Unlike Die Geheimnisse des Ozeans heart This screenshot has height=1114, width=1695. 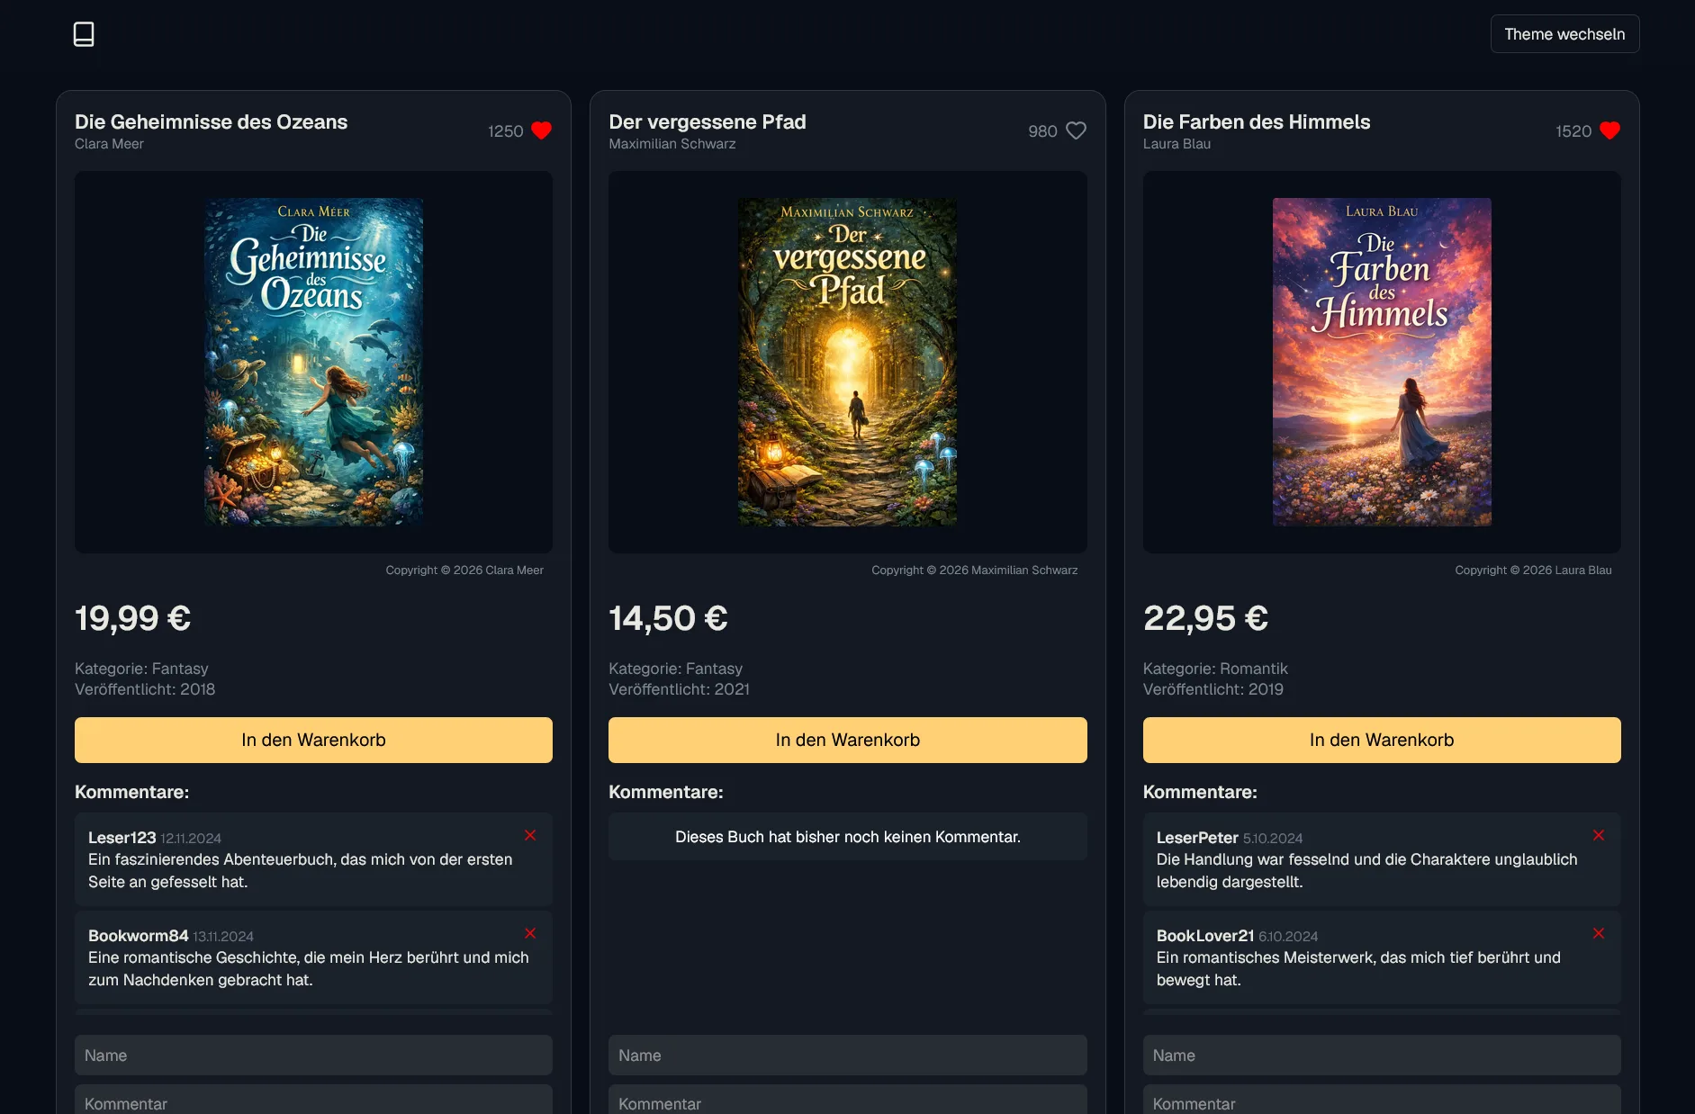pyautogui.click(x=541, y=130)
